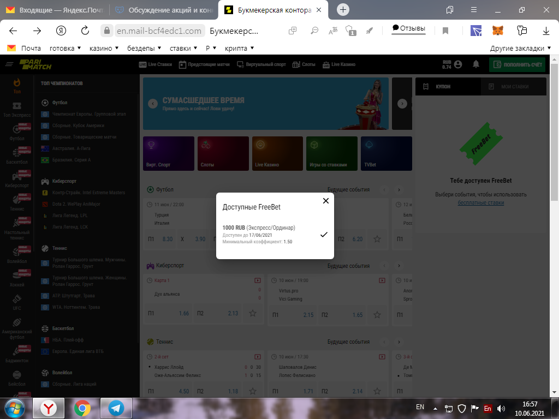Next events arrow in Киберспорт section
The width and height of the screenshot is (559, 419).
tap(399, 266)
